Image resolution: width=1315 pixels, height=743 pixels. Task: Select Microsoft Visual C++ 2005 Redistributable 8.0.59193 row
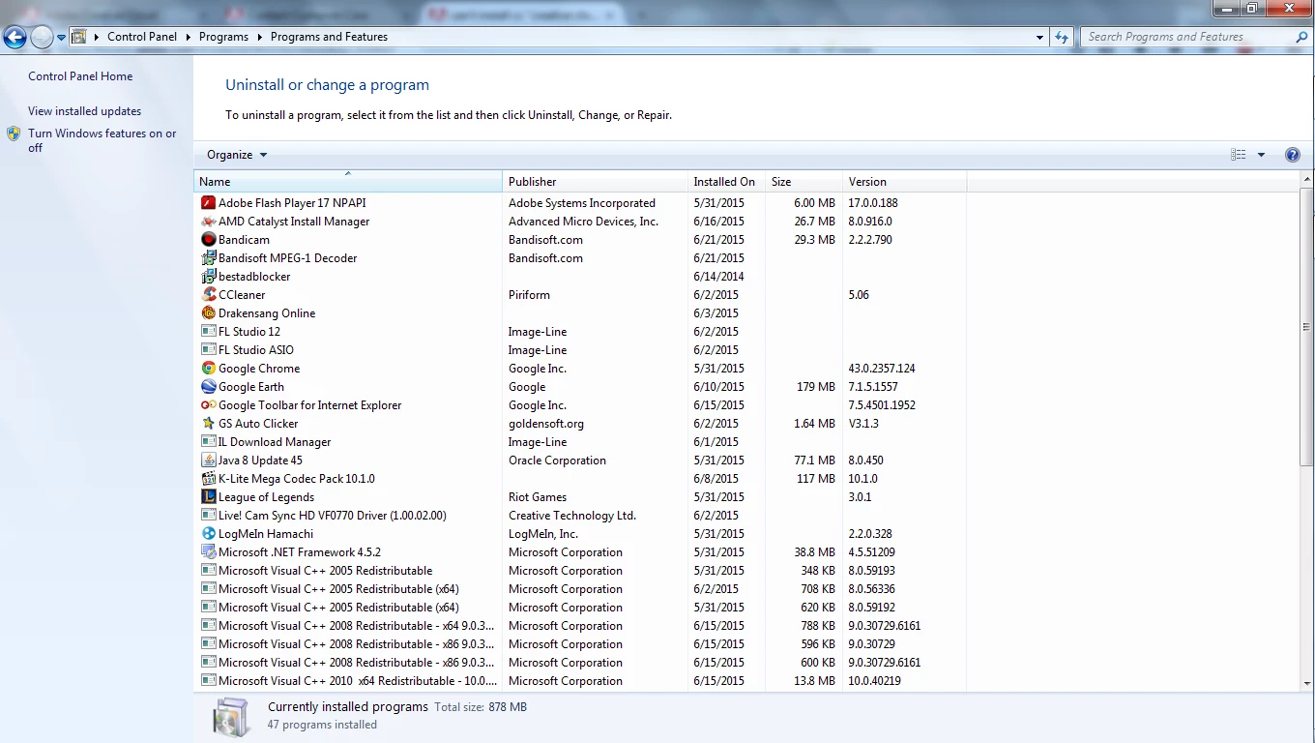(580, 571)
